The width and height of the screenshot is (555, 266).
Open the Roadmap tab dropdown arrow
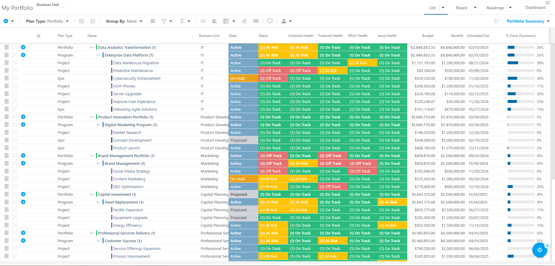click(x=510, y=8)
